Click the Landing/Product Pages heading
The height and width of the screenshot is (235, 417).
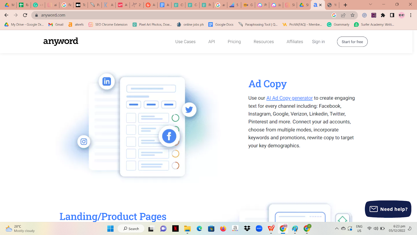pos(113,216)
